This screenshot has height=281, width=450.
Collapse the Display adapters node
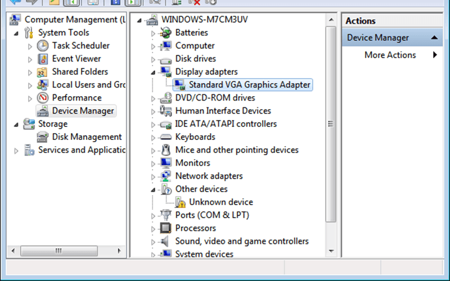153,73
